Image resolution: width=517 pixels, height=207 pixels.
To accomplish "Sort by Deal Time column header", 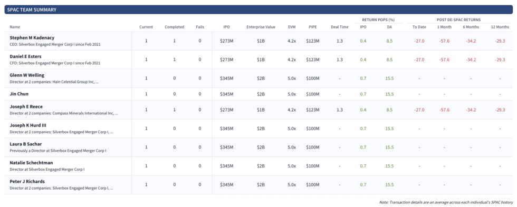I will tap(340, 27).
